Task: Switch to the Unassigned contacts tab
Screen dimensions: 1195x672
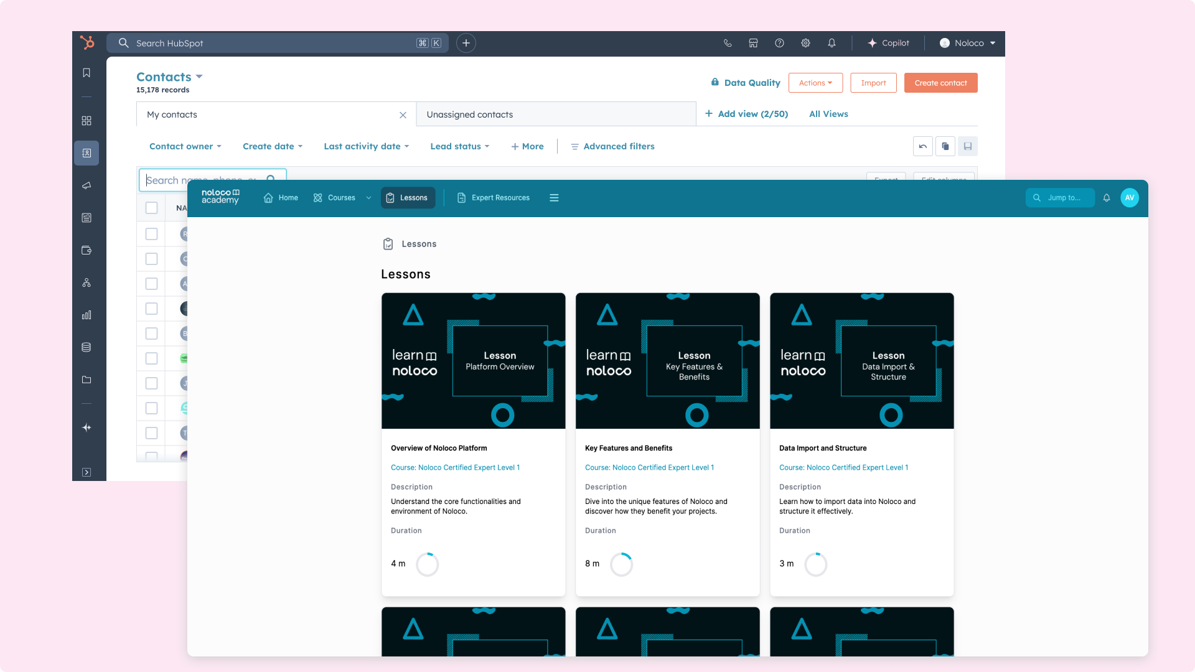Action: tap(470, 114)
